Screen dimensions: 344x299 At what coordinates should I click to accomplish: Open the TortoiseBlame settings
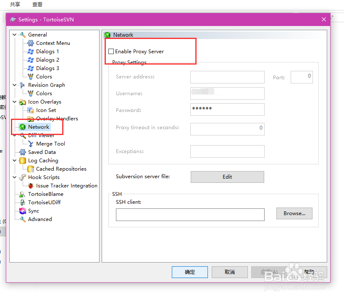point(46,194)
